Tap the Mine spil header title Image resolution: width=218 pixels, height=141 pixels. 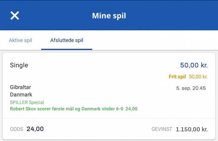click(109, 16)
